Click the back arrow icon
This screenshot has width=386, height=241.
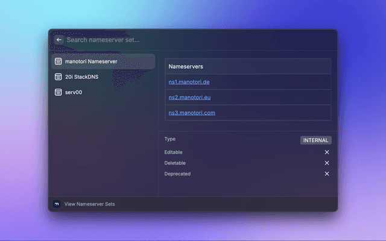pos(59,40)
